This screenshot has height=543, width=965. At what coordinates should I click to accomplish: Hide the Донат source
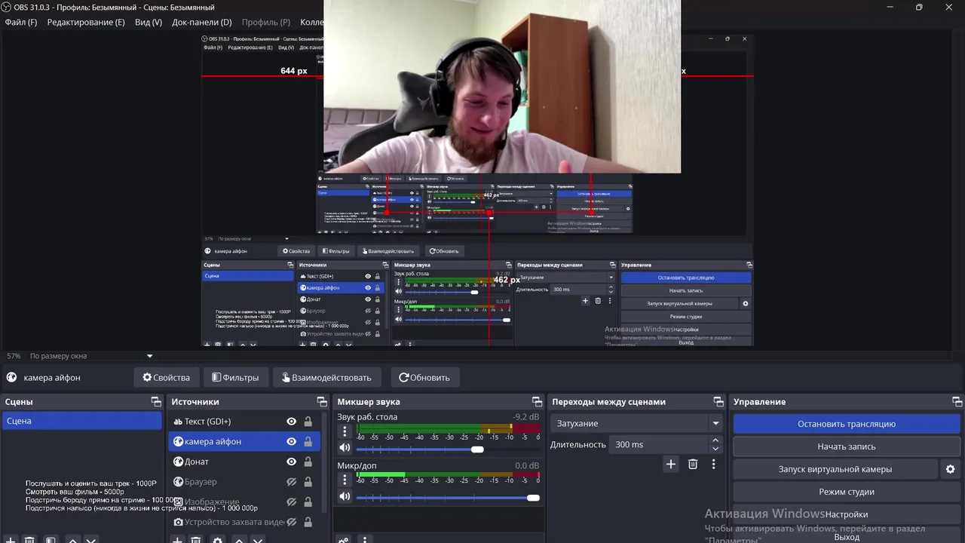291,462
